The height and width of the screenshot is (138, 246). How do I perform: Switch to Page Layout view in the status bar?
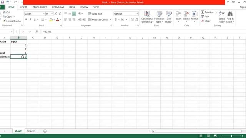click(x=208, y=136)
